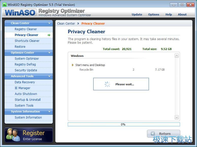
Task: Click the results list scroll up arrow
Action: coord(177,56)
